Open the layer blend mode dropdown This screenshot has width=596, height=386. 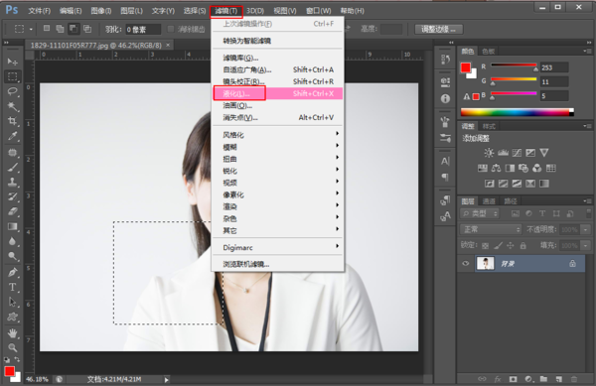tap(491, 229)
